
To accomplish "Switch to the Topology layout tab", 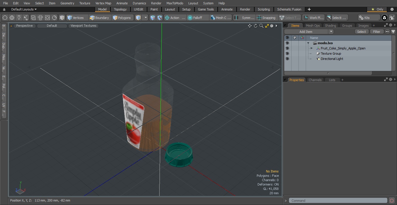I will pyautogui.click(x=120, y=9).
